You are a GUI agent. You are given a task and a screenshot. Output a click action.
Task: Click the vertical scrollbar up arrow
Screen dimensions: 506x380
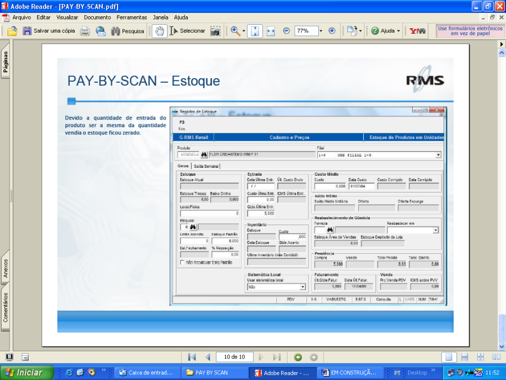click(x=502, y=53)
